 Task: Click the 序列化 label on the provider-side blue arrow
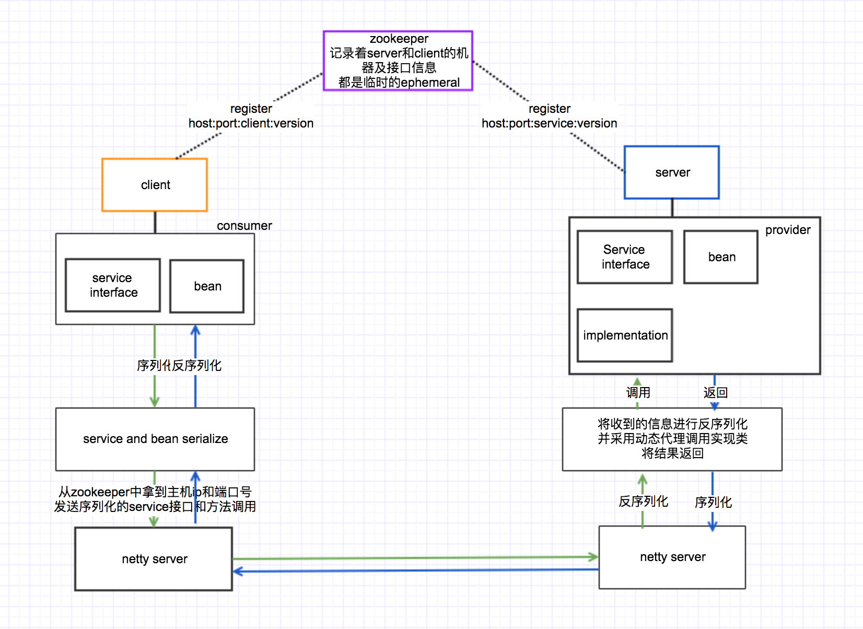714,502
